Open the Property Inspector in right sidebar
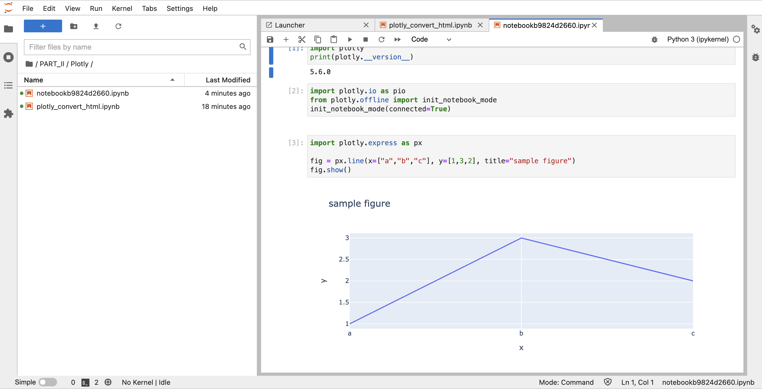The image size is (762, 389). pos(755,29)
